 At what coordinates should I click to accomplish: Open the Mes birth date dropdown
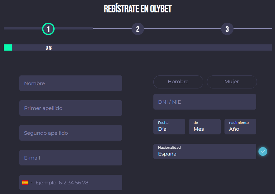[x=205, y=127]
